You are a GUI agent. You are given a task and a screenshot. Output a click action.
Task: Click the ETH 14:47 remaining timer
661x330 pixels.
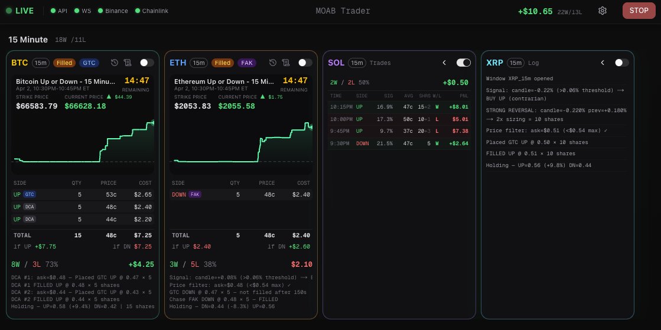click(295, 80)
